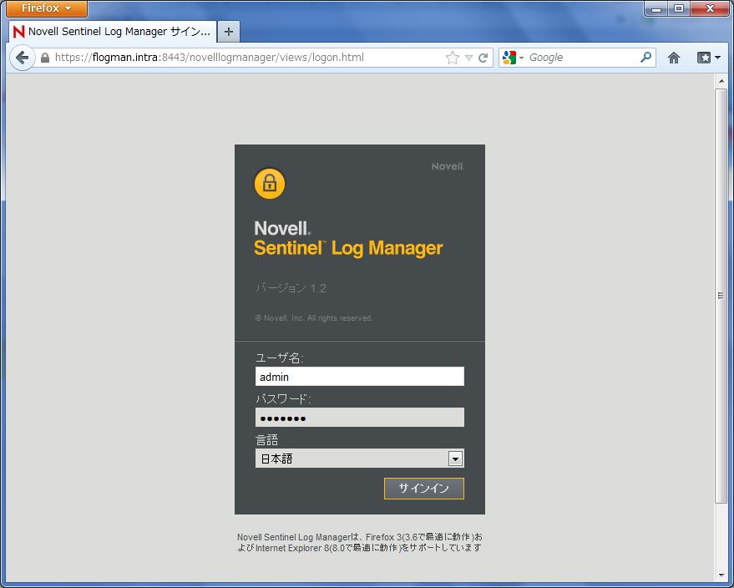Click the scrollbar down arrow

(x=721, y=575)
